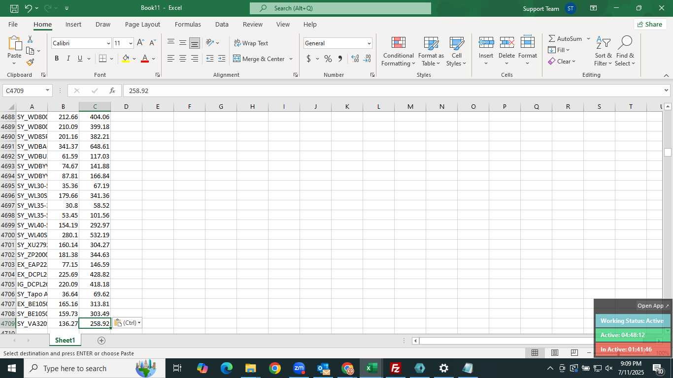
Task: Set Align Right horizontal alignment
Action: (x=195, y=59)
